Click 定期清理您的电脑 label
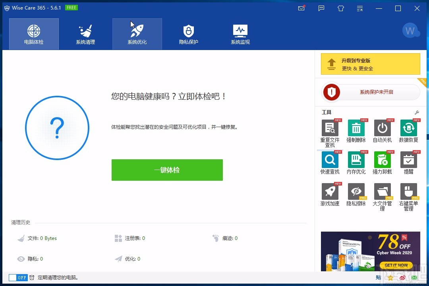The height and width of the screenshot is (286, 429). coord(58,278)
